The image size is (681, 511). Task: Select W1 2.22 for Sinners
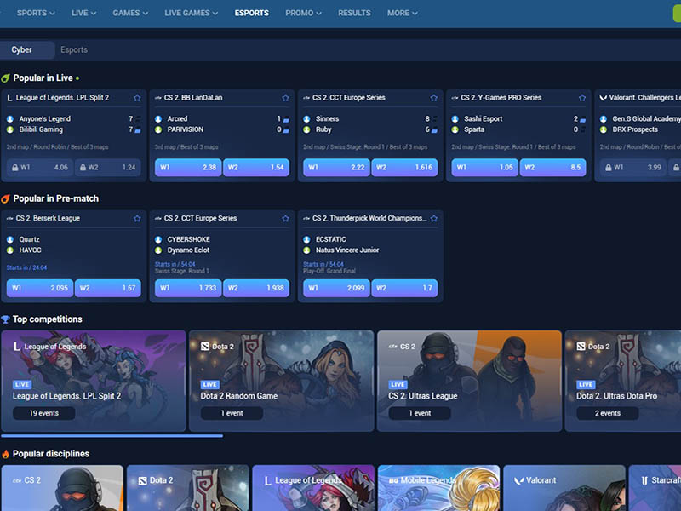(x=336, y=167)
